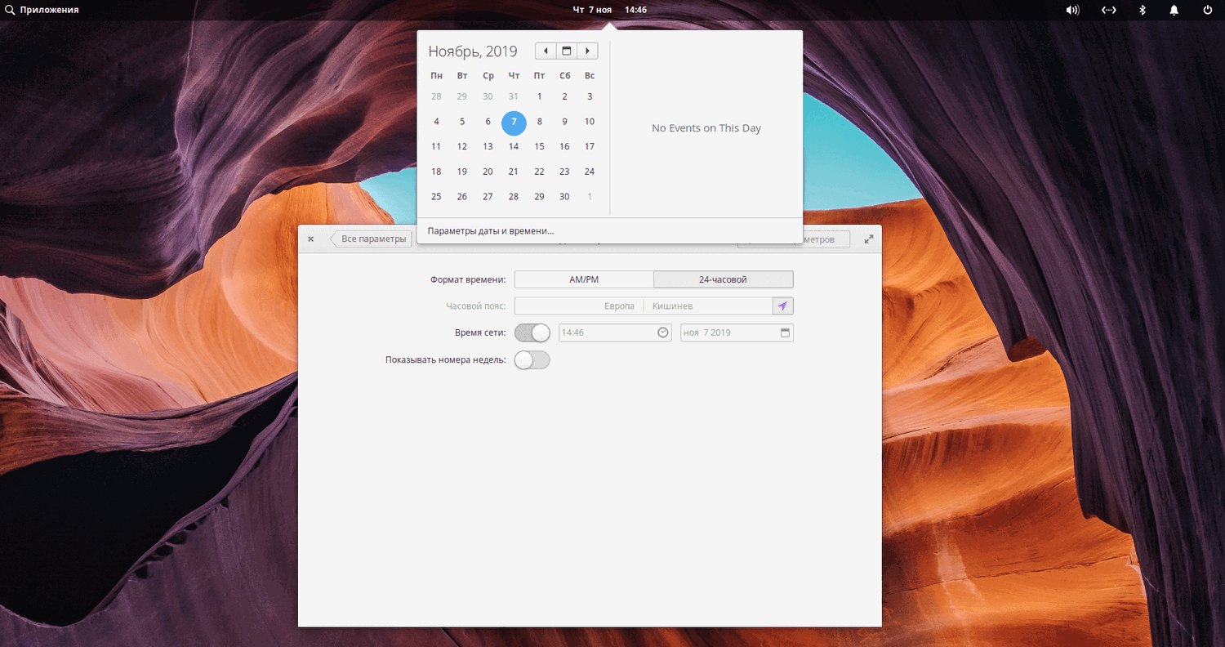Select November 27 in the calendar
The height and width of the screenshot is (647, 1225).
488,196
